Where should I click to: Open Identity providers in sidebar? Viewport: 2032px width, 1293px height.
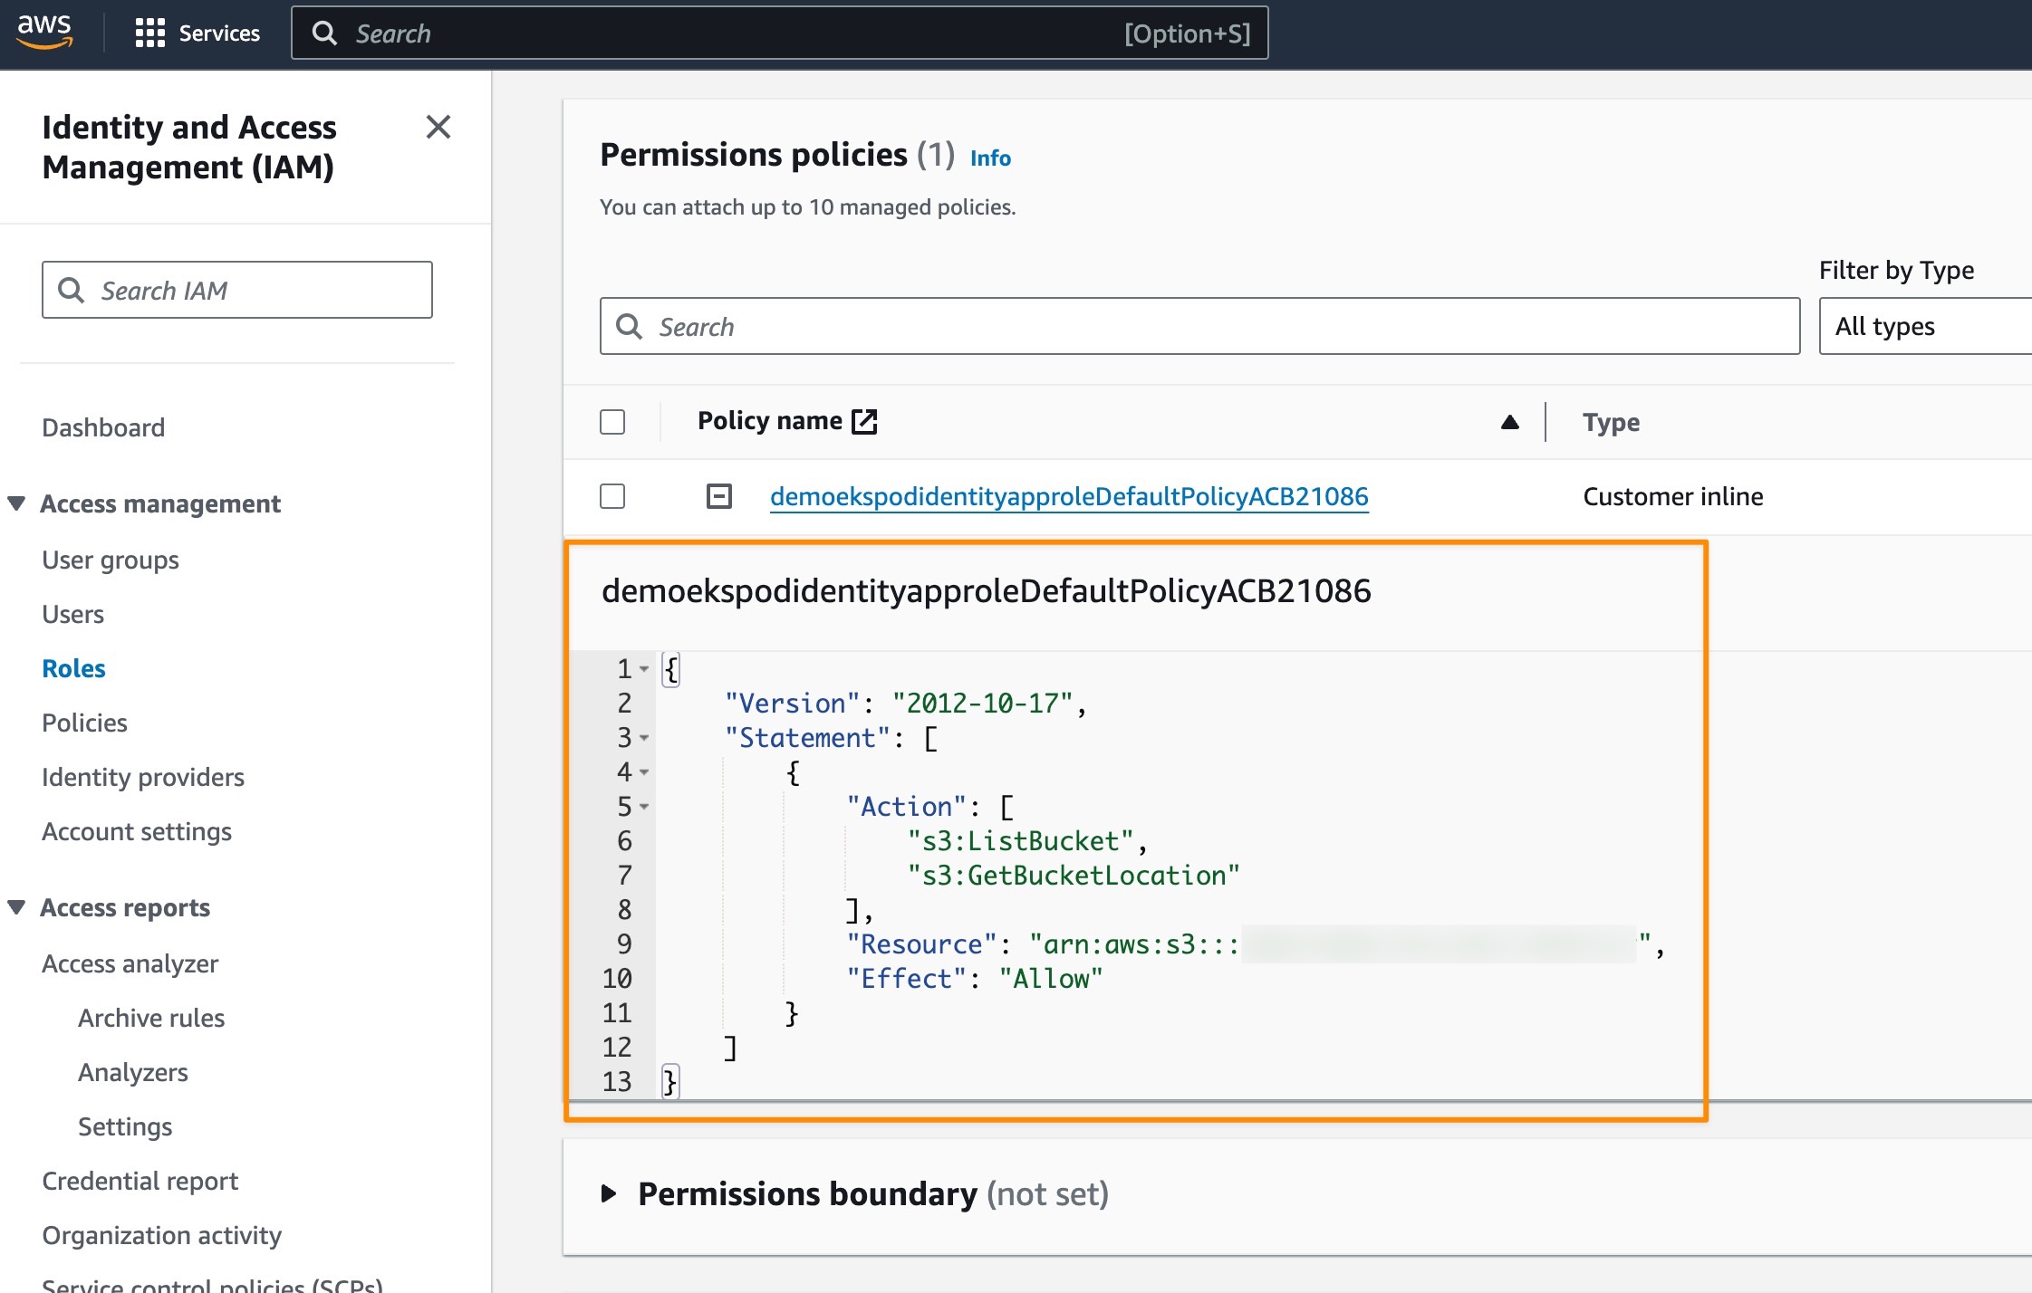(x=143, y=777)
